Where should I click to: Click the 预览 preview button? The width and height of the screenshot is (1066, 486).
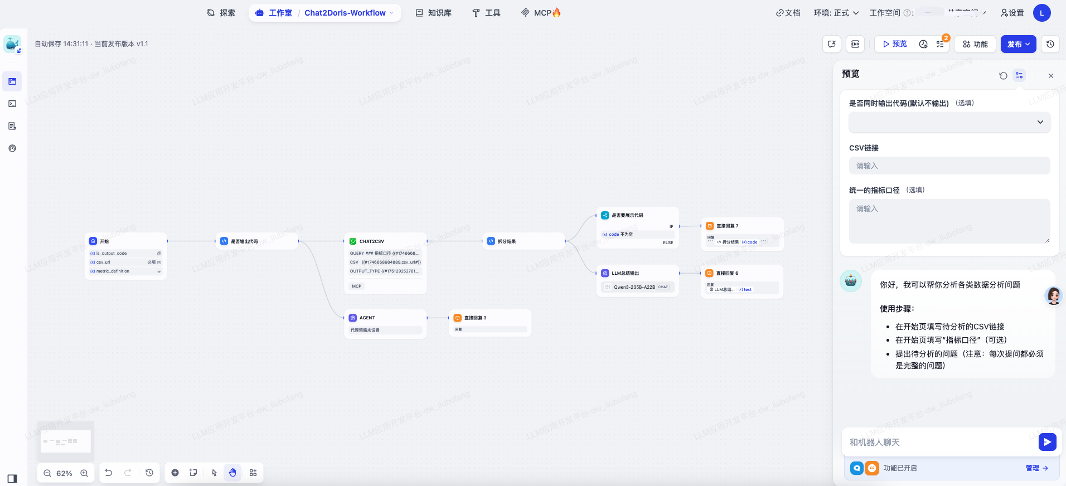coord(894,44)
